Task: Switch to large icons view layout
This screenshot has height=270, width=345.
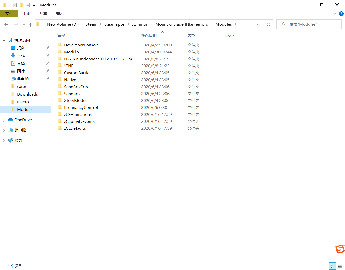Action: tap(340, 266)
